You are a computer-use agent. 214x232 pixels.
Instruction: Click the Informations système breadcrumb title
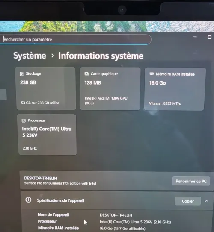101,56
